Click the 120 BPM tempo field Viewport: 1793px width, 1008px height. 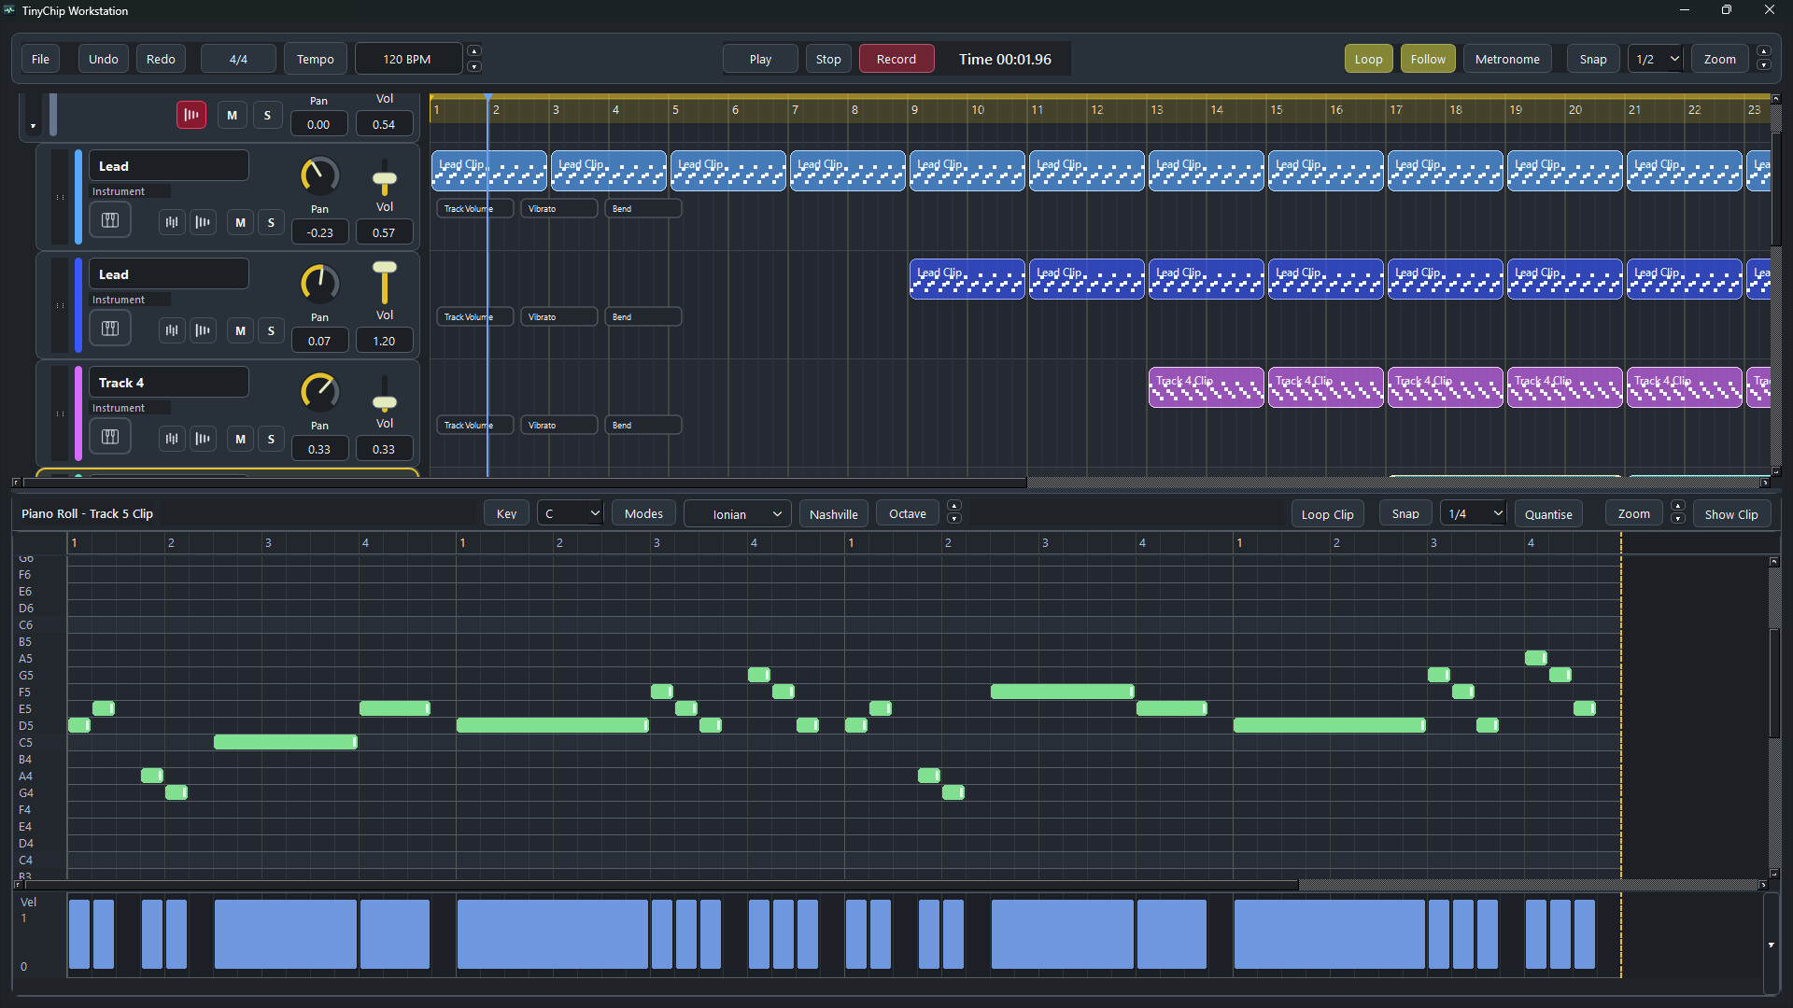coord(407,59)
